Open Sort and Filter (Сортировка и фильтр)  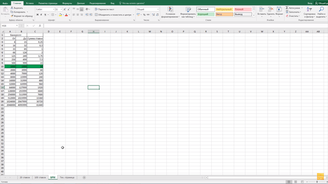(x=309, y=12)
